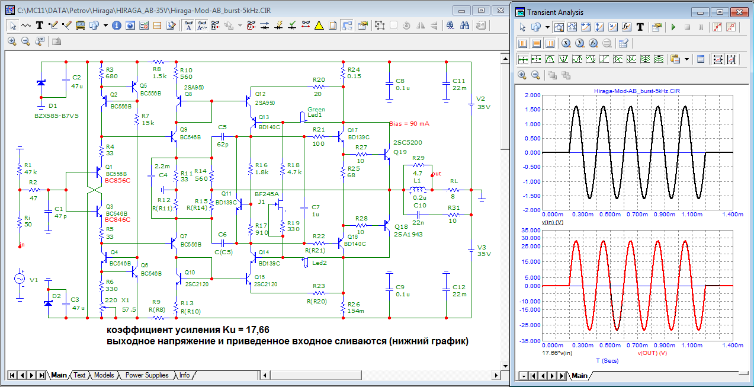The height and width of the screenshot is (387, 754).
Task: Click the X-axis magnifier icon in analysis toolbar
Action: point(566,43)
